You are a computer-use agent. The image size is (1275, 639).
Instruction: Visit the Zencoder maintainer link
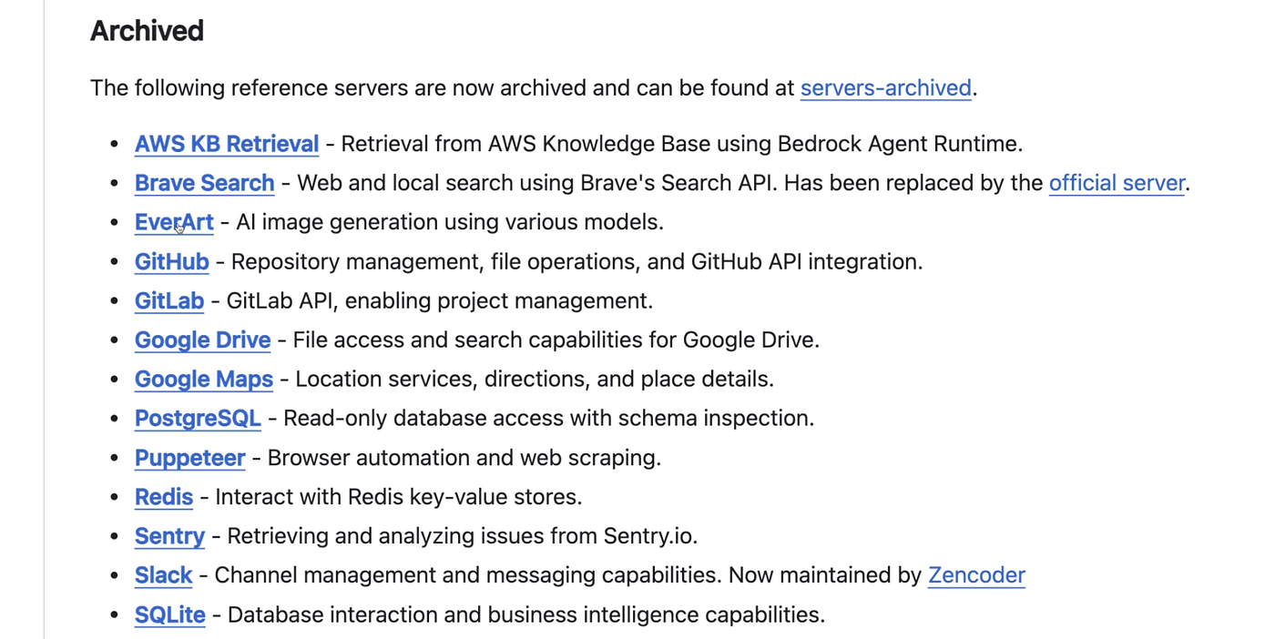point(976,575)
